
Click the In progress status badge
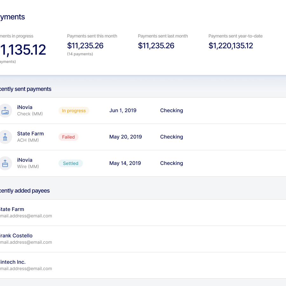pos(74,111)
